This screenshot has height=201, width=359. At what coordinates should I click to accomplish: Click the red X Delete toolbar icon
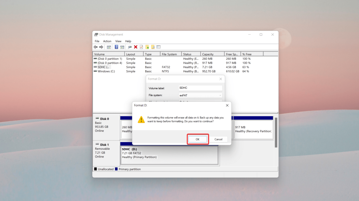coord(136,47)
